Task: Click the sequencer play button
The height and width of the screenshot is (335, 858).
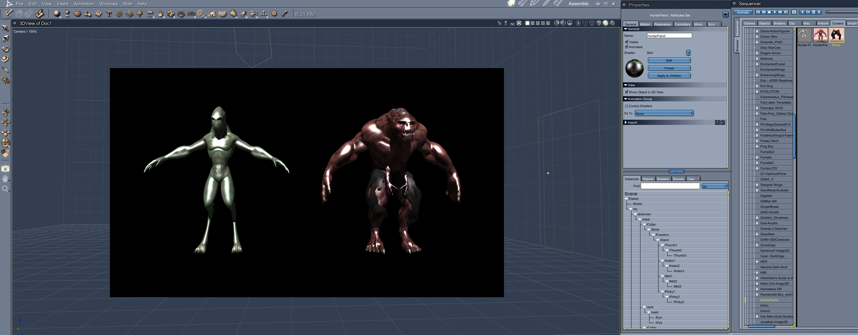Action: (x=775, y=12)
